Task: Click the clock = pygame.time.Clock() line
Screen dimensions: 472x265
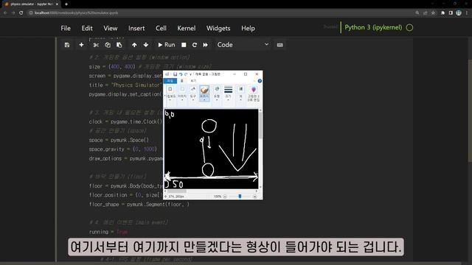Action: pyautogui.click(x=125, y=121)
